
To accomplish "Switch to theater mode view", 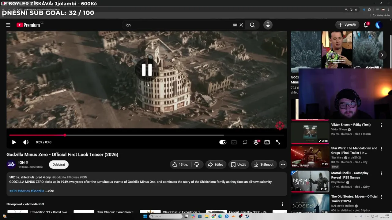I will coord(267,142).
